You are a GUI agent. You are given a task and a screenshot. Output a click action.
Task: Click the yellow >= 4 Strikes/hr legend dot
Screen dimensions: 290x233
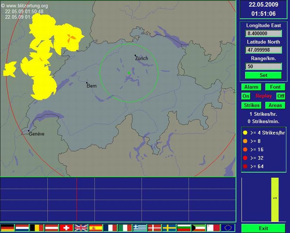click(245, 133)
